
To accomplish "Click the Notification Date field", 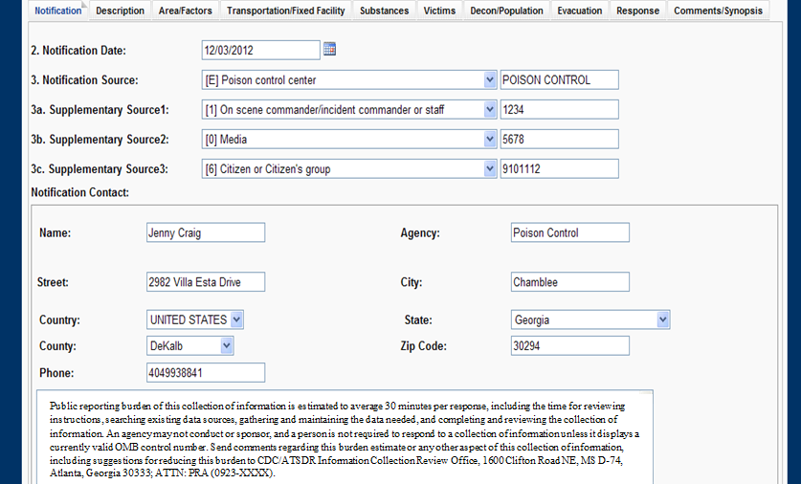I will pos(260,50).
